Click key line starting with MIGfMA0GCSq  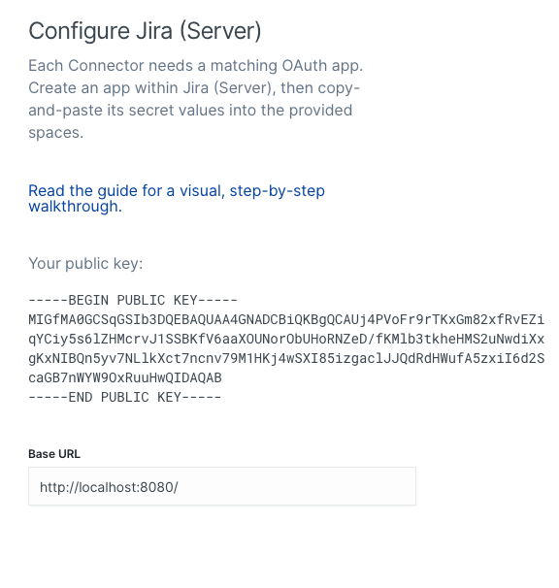coord(286,319)
